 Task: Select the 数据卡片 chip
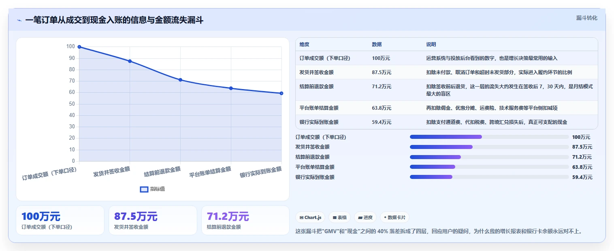(x=395, y=217)
